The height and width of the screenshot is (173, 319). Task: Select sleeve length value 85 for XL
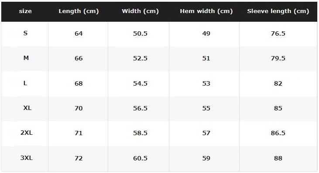point(278,108)
